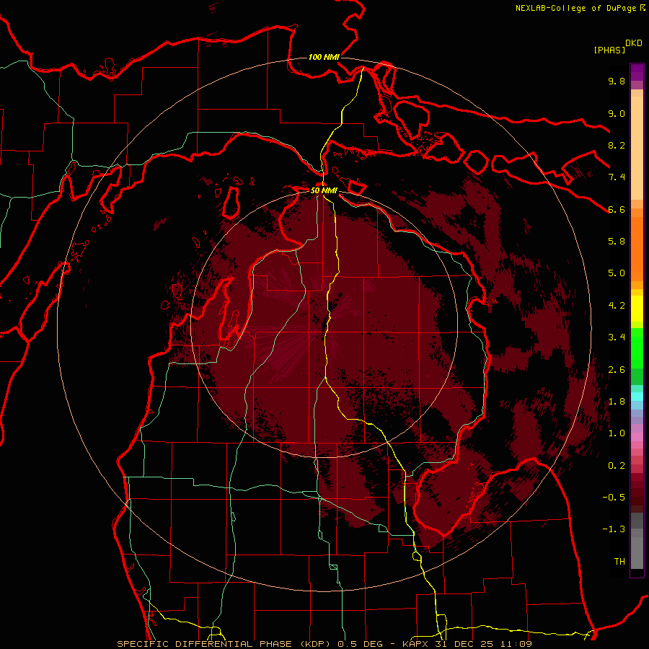Click the 50 NMI range ring label
Screen dimensions: 649x649
pyautogui.click(x=324, y=191)
